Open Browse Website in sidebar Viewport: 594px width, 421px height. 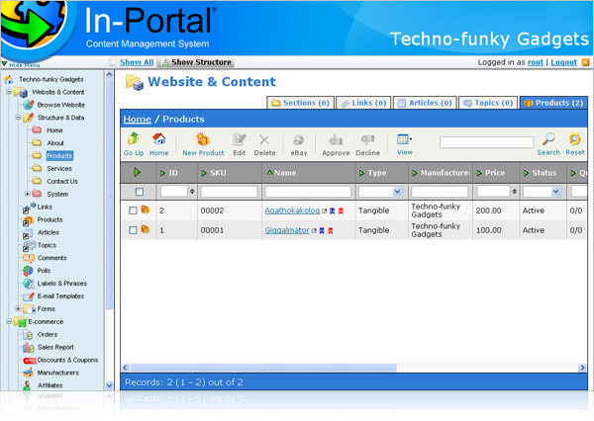(x=60, y=105)
